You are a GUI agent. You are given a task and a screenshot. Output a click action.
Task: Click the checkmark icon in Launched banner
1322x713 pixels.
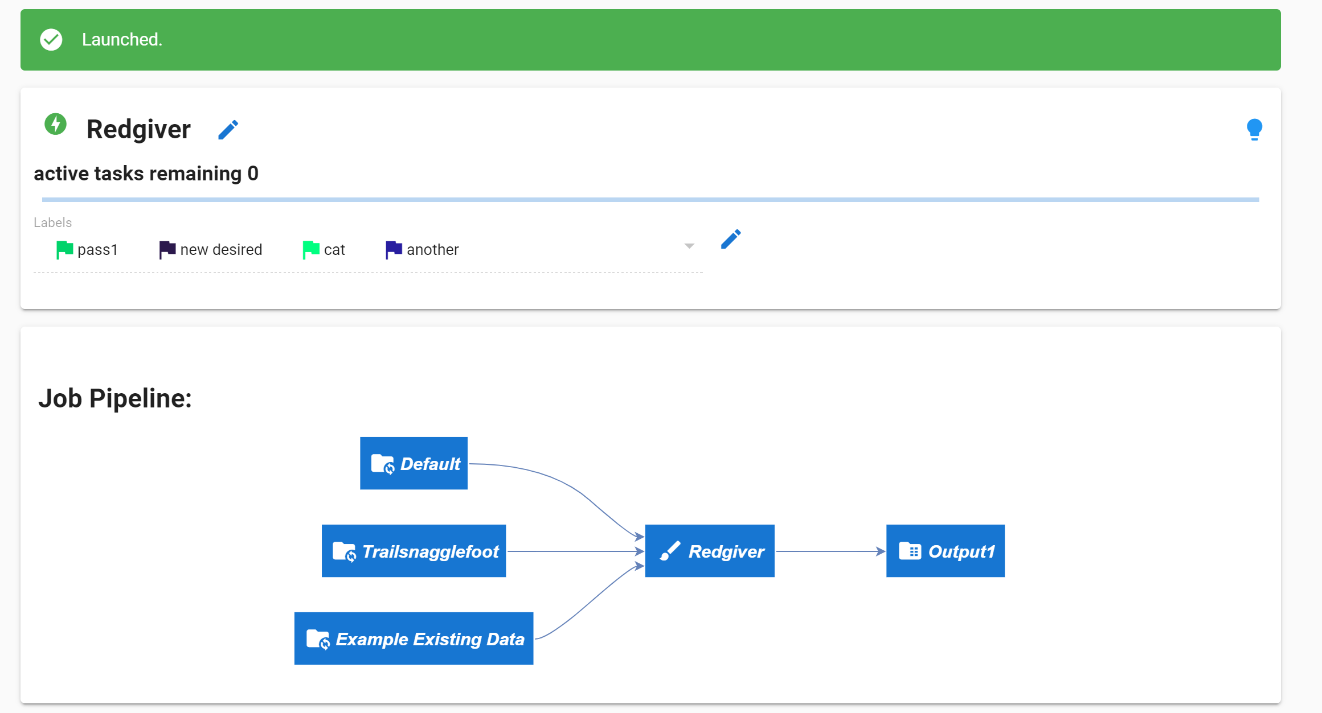point(51,40)
